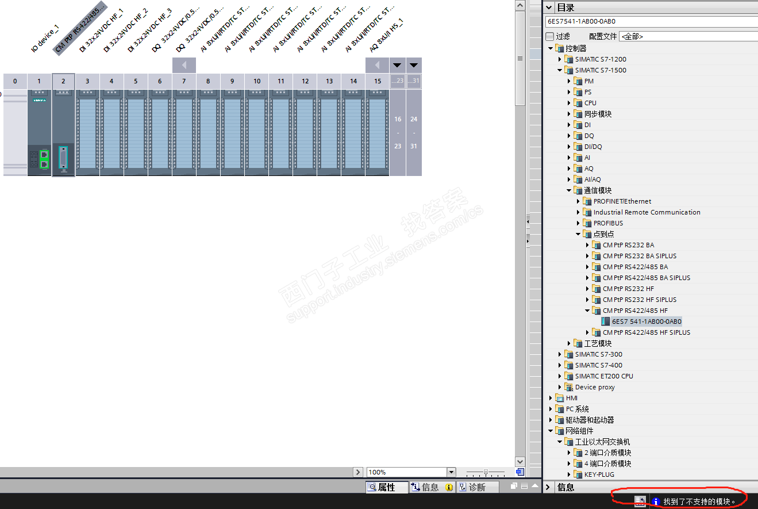This screenshot has height=509, width=758.
Task: Click the KEY-PLUG folder icon
Action: pyautogui.click(x=578, y=474)
